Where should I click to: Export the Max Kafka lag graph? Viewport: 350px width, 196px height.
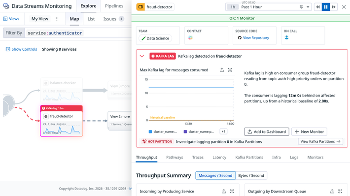[x=222, y=70]
